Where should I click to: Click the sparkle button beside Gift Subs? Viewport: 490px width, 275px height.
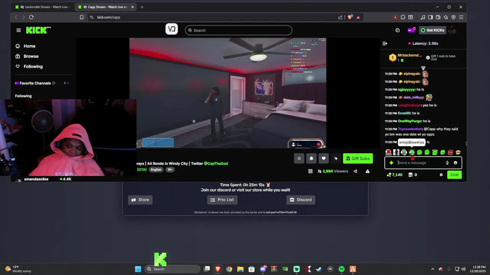(336, 159)
